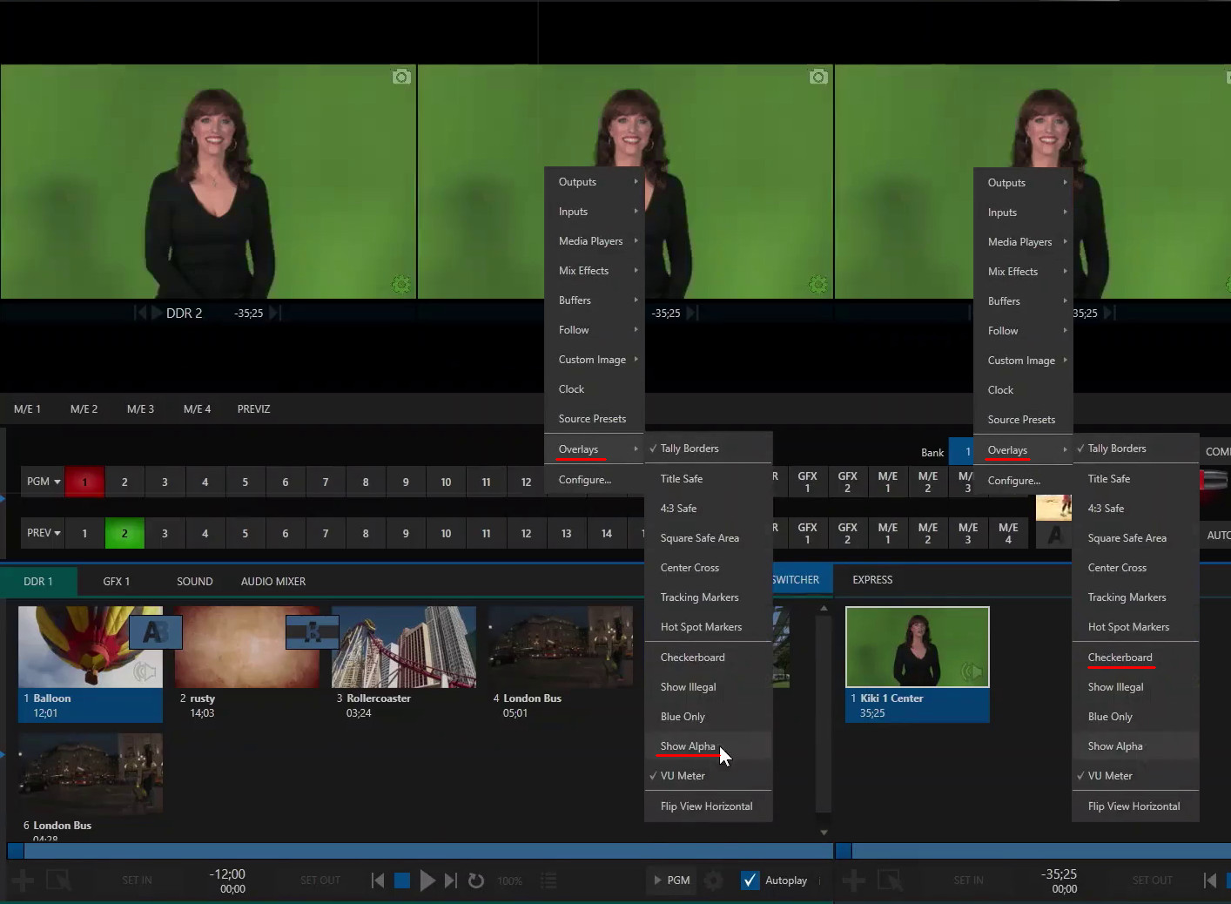1231x904 pixels.
Task: Stop playback in the DDR 1 transport
Action: click(x=402, y=880)
